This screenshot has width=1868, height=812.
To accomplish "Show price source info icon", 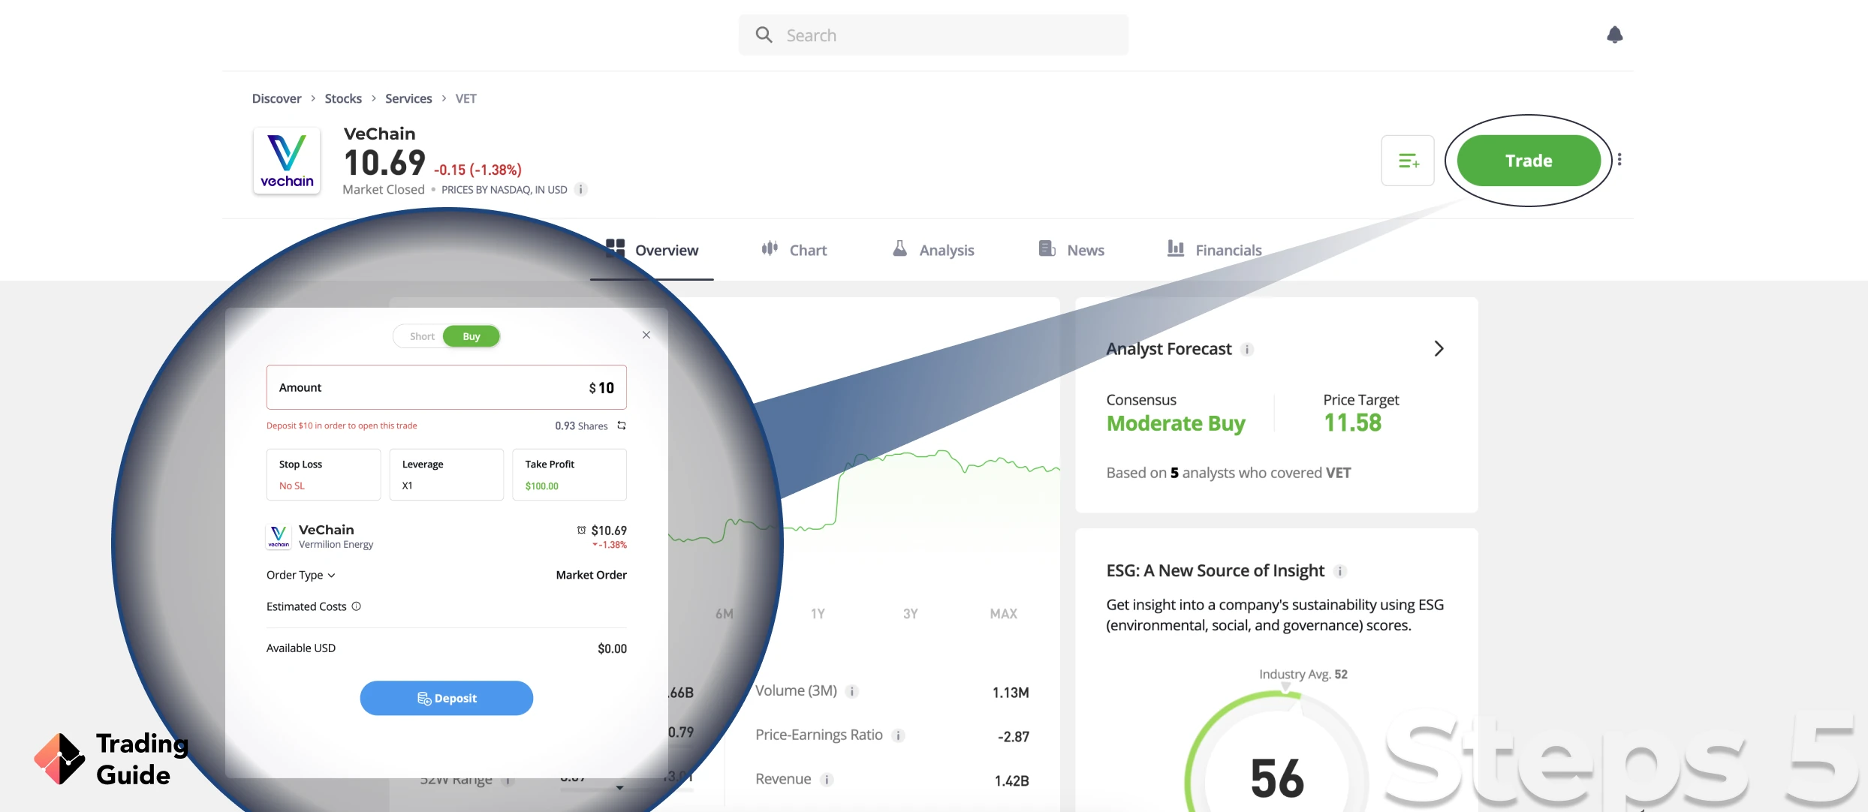I will click(x=580, y=189).
